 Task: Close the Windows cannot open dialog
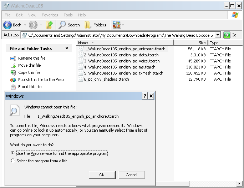151,96
